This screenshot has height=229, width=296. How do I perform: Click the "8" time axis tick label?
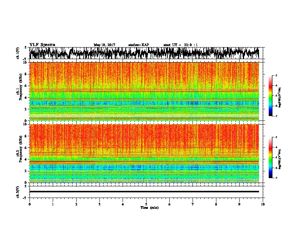216,204
